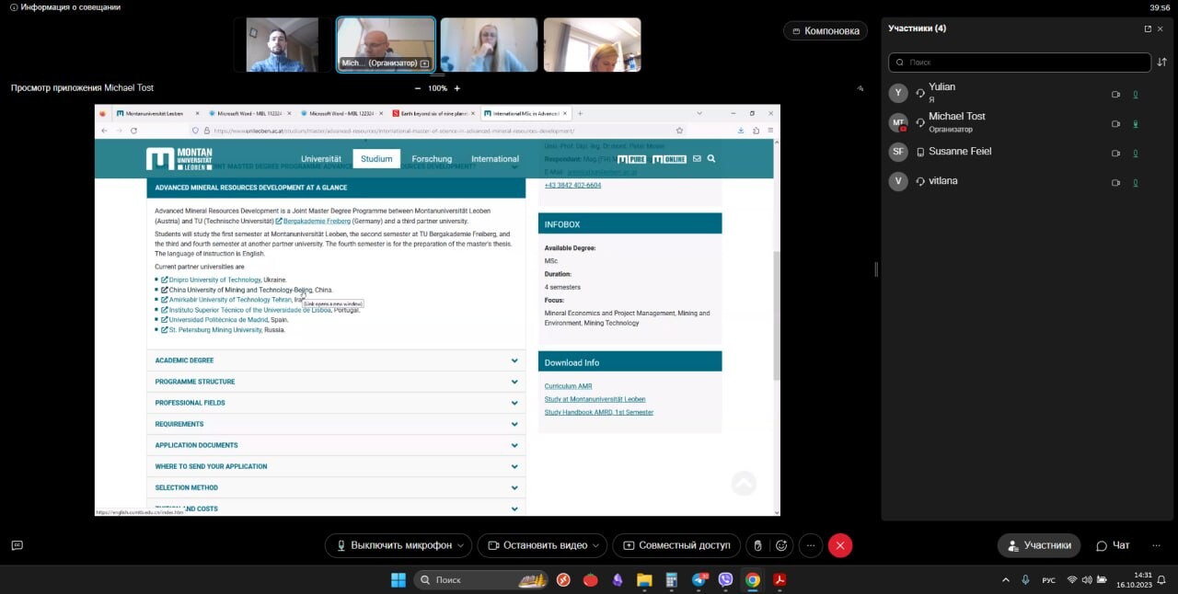Image resolution: width=1178 pixels, height=594 pixels.
Task: Toggle Michael Tost's camera icon
Action: click(x=1115, y=123)
